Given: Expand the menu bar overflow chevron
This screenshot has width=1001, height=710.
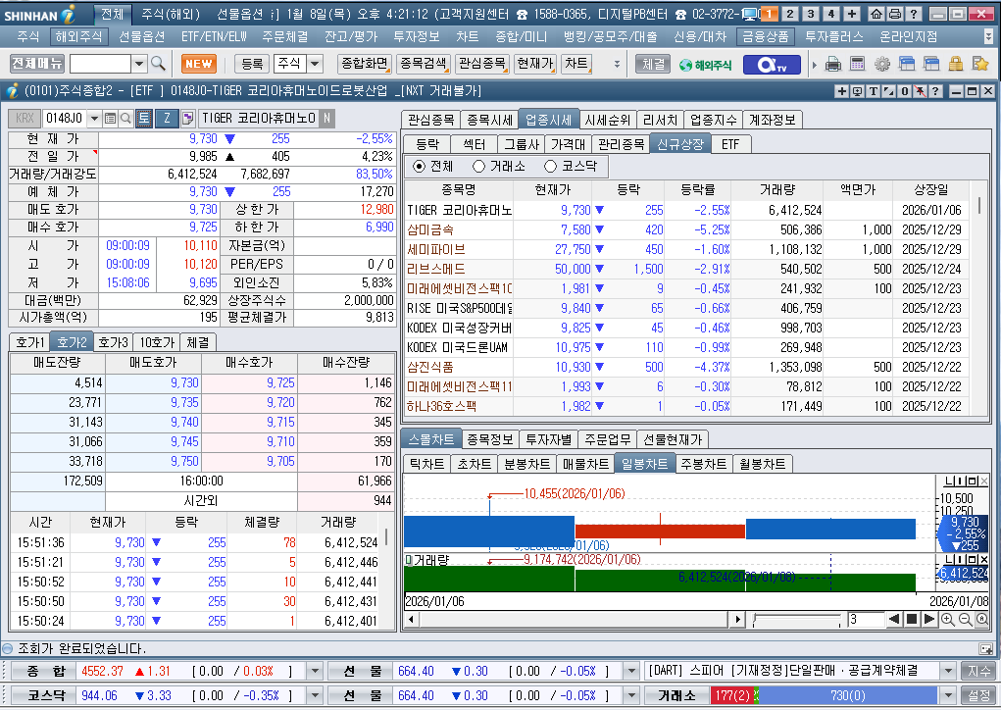Looking at the screenshot, I should [x=988, y=37].
